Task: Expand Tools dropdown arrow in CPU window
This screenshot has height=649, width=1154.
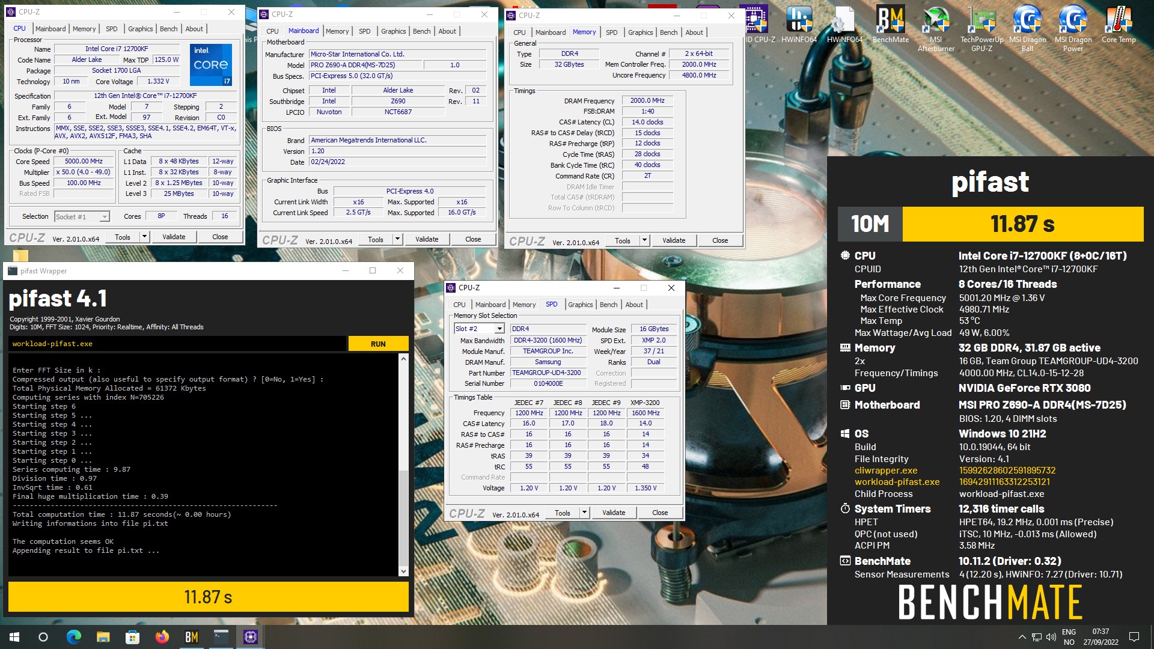Action: click(x=144, y=237)
